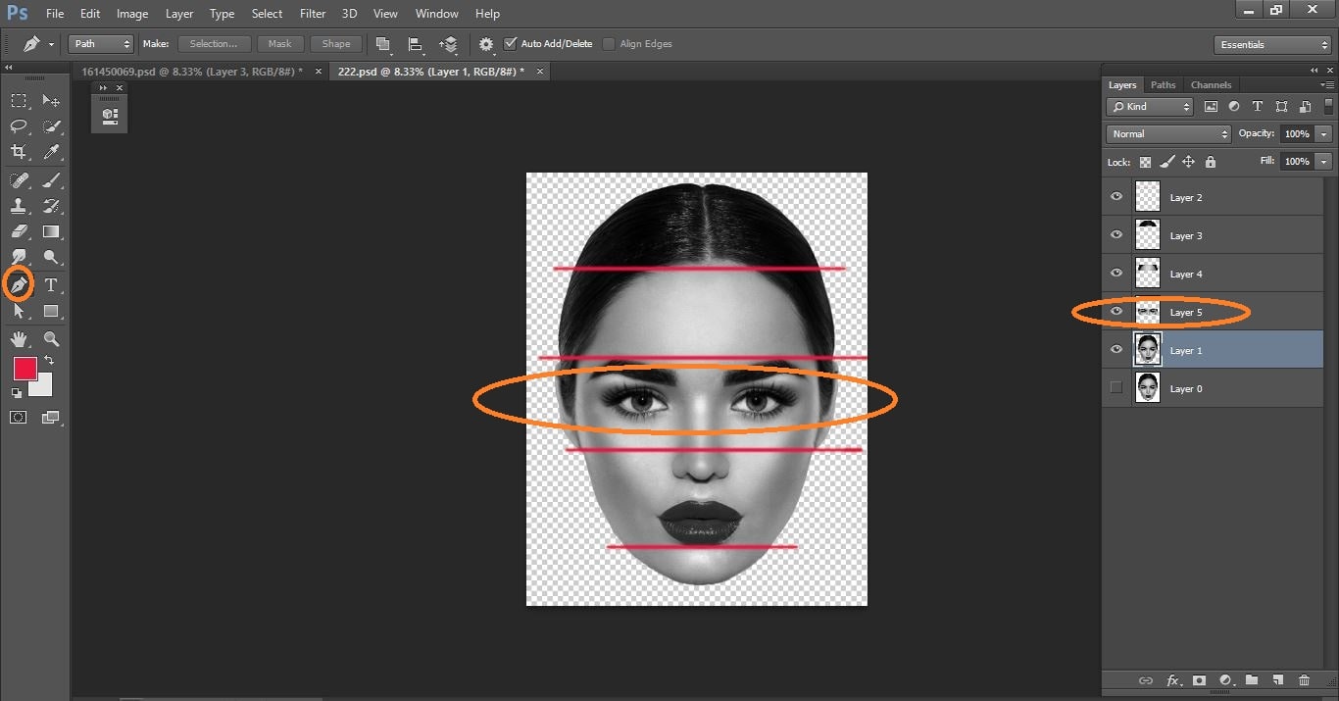Open the Filter menu
The width and height of the screenshot is (1339, 701).
[312, 13]
